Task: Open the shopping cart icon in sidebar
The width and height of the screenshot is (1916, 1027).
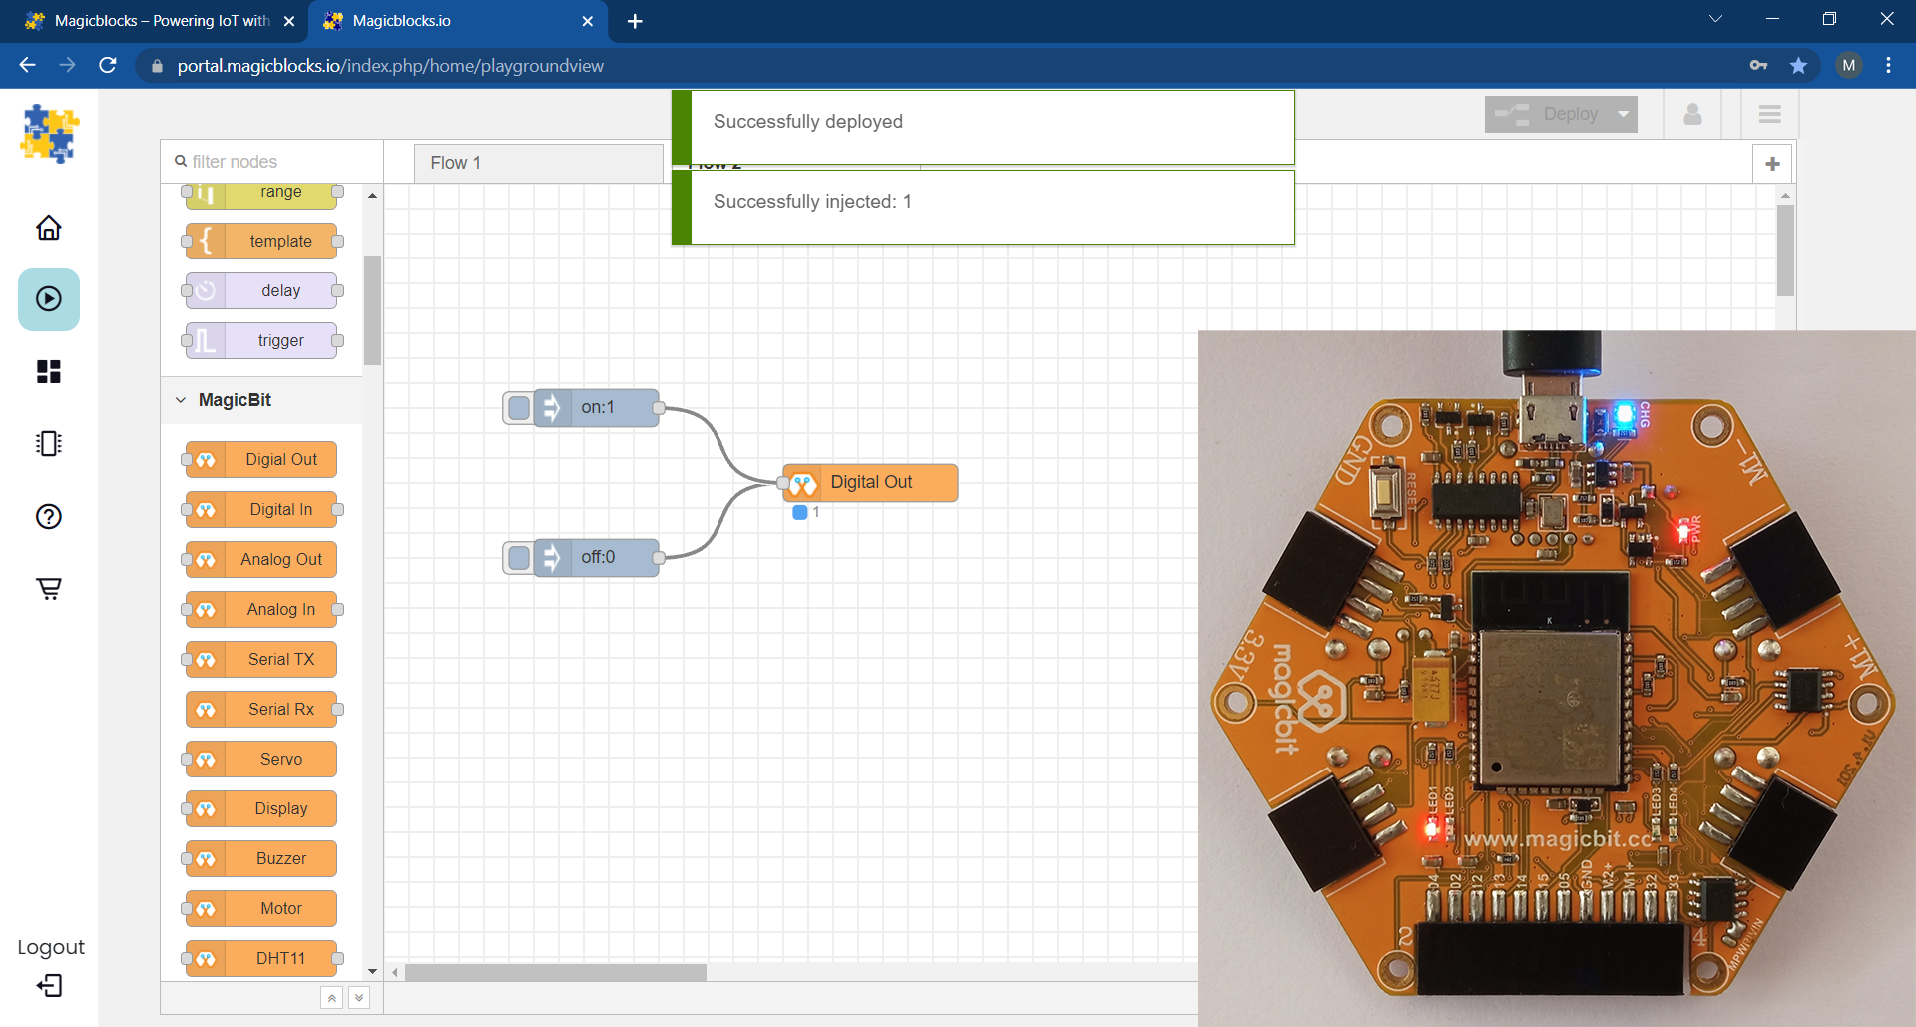Action: point(49,588)
